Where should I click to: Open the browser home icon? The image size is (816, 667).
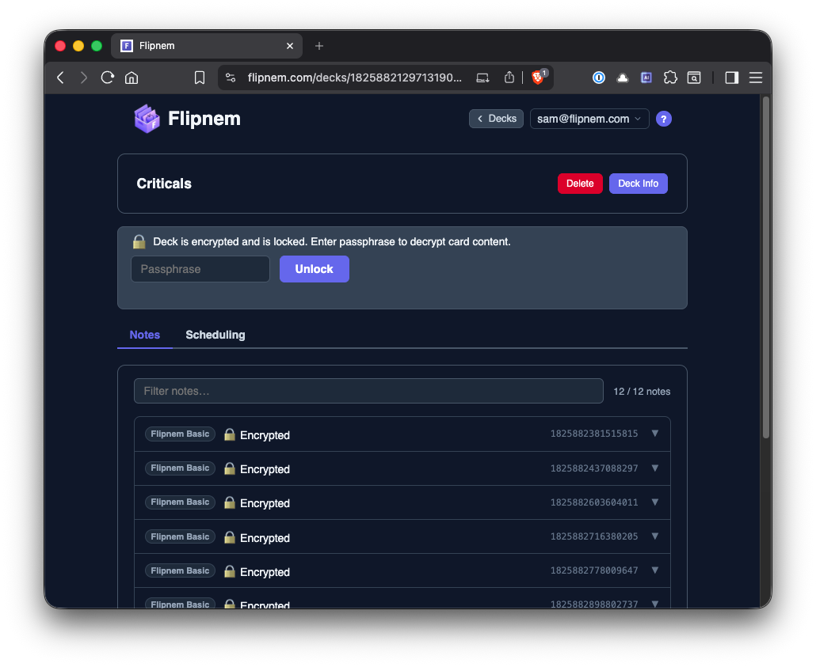pos(132,78)
